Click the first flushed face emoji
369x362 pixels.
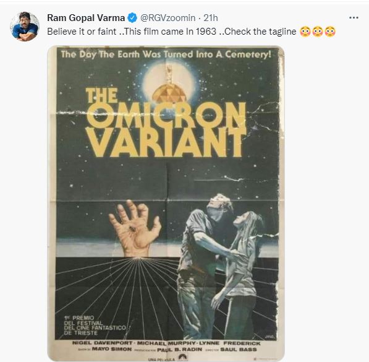click(305, 32)
